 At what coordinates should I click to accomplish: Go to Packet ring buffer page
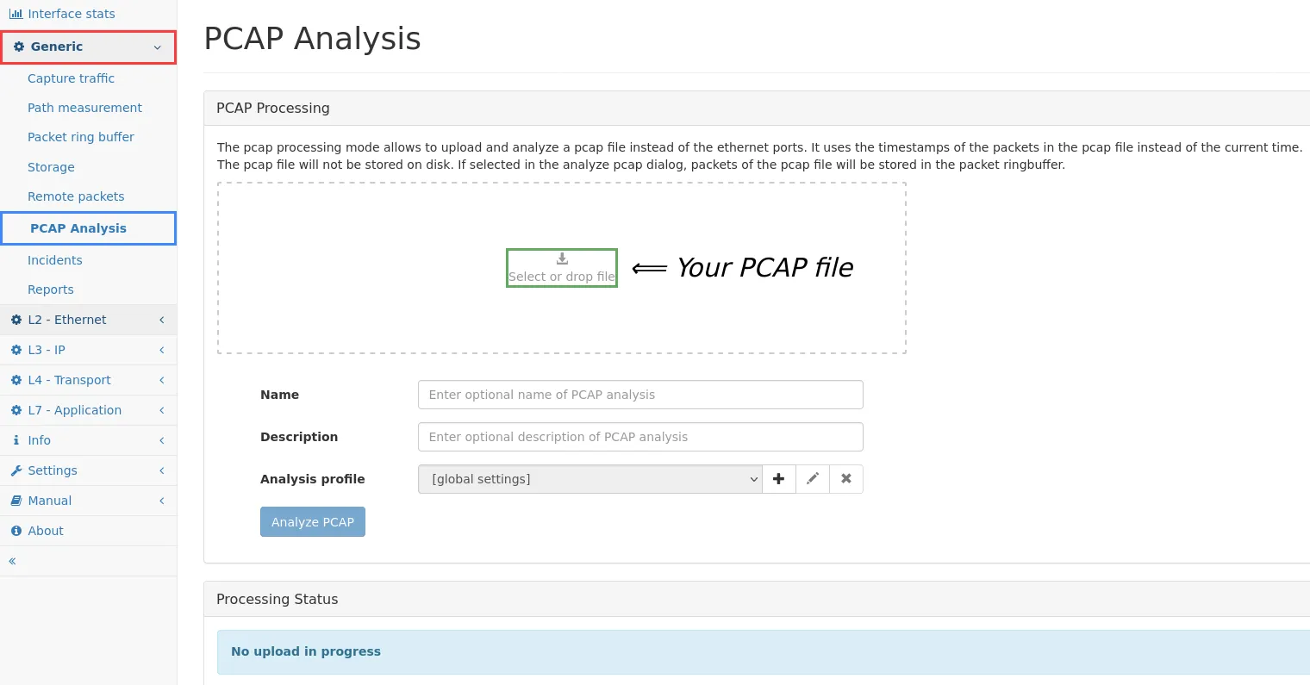[x=81, y=137]
